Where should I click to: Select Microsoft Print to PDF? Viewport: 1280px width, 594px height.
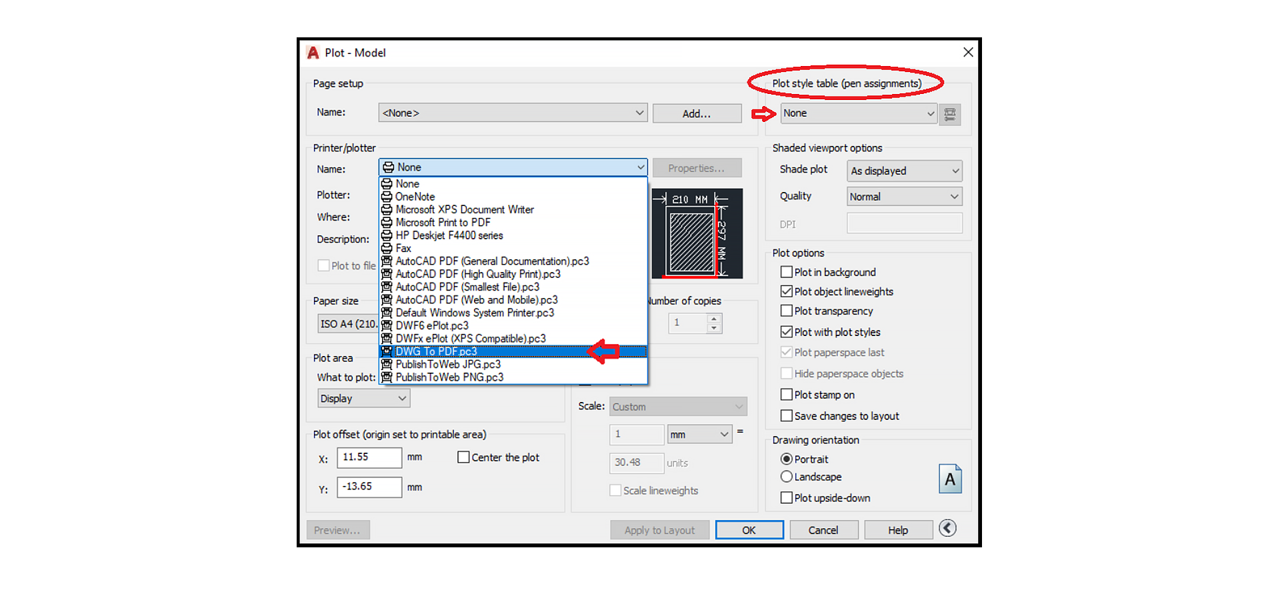[x=513, y=223]
